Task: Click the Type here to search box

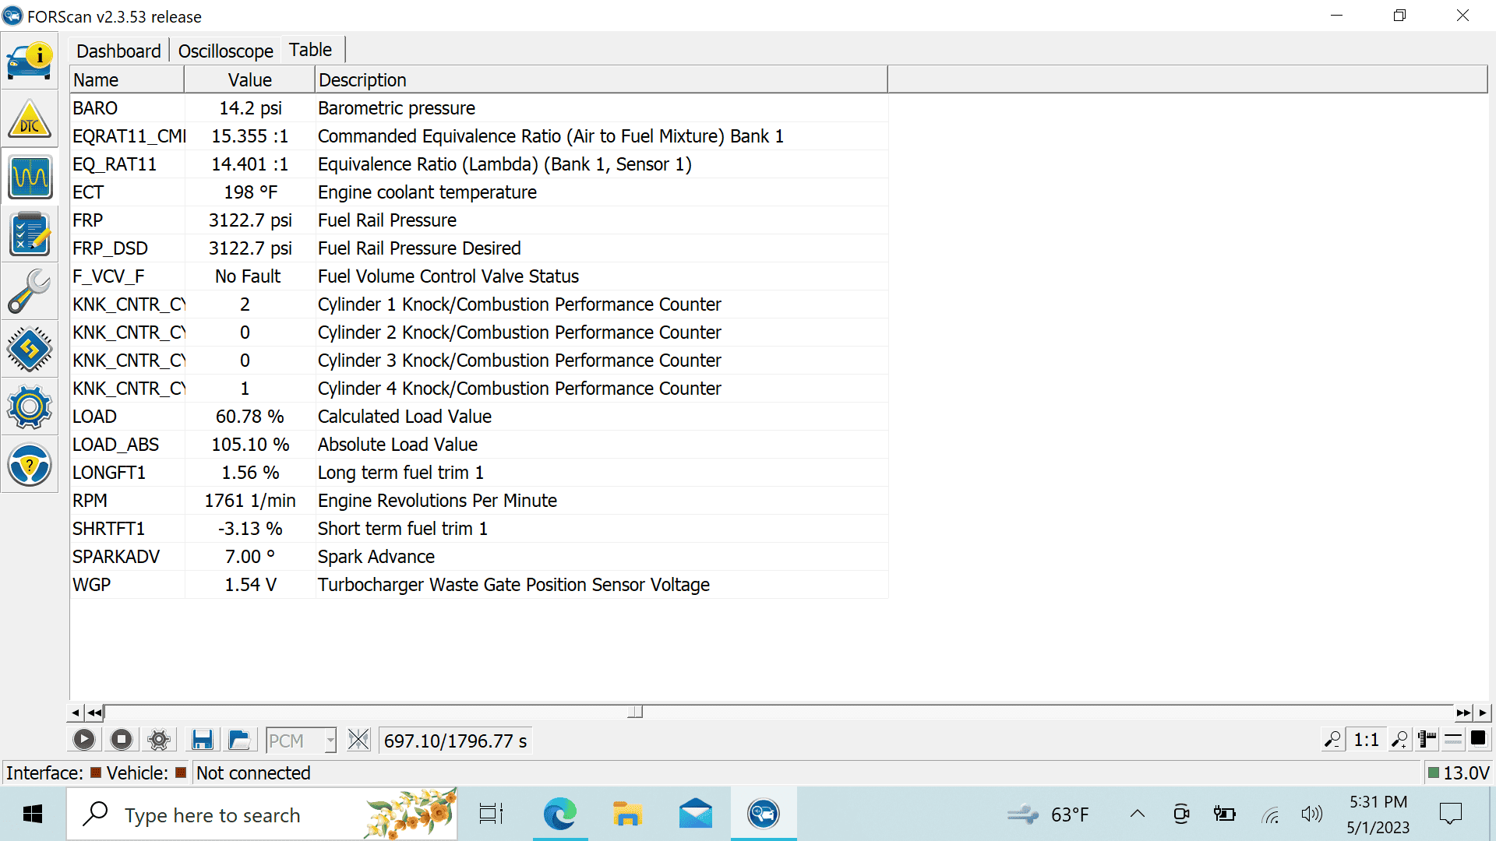Action: coord(263,815)
